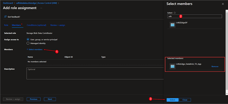This screenshot has height=104, width=228.
Task: Go to Dashboard breadcrumb
Action: point(8,3)
